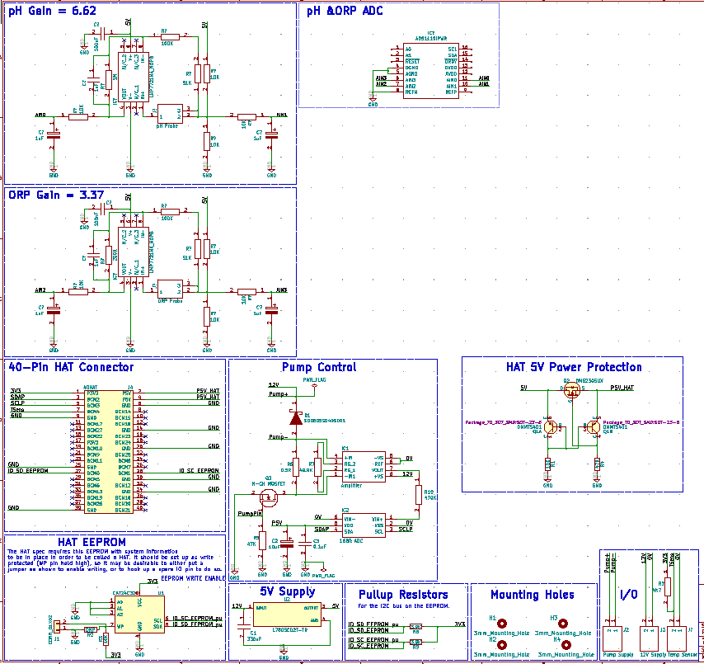Select the Q1A transistor symbol
The image size is (704, 664).
(551, 426)
